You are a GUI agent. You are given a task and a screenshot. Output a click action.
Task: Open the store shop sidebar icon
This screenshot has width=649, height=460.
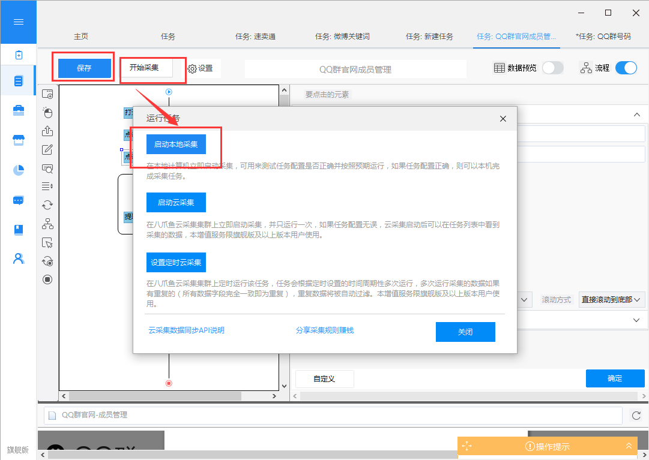[18, 140]
